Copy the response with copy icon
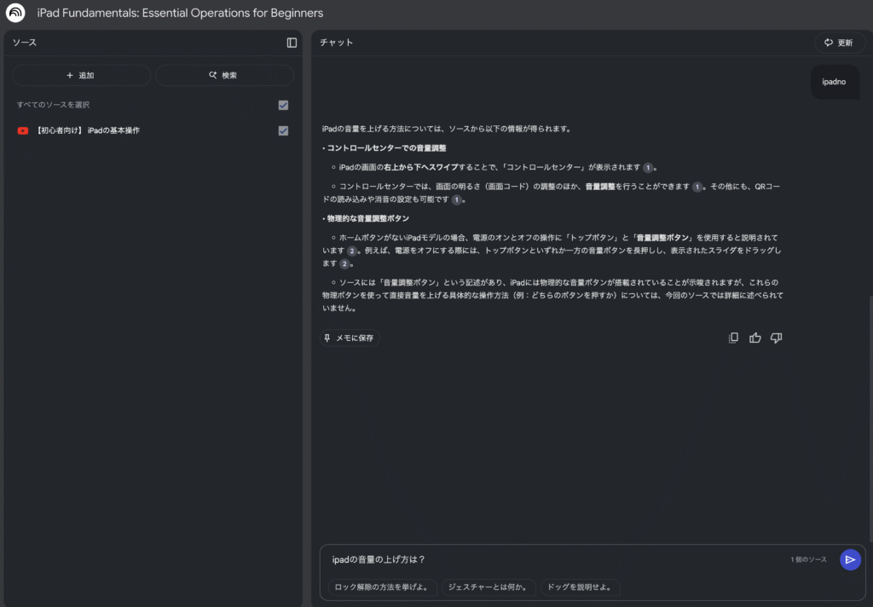The width and height of the screenshot is (873, 607). click(x=733, y=338)
